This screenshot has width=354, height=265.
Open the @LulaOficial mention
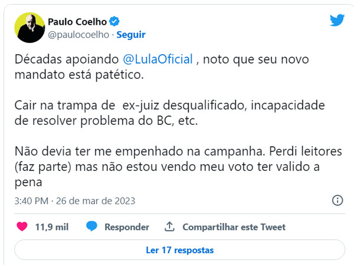(x=158, y=59)
